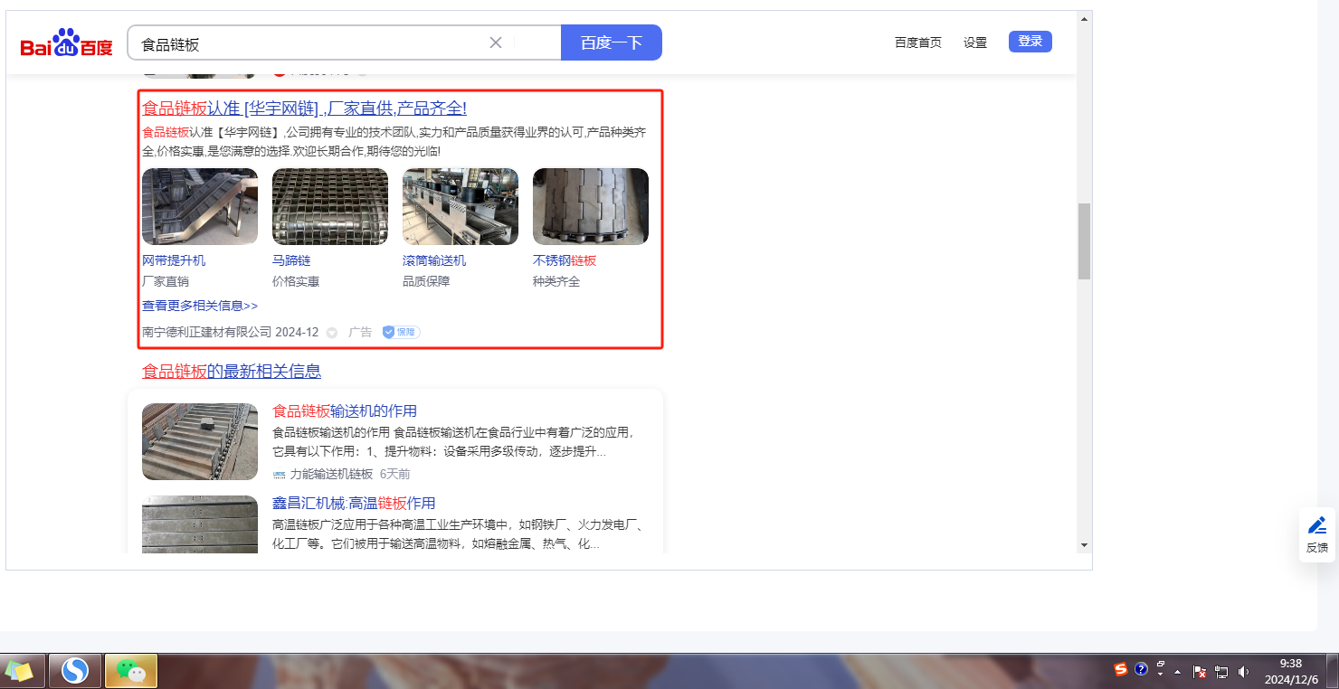Click the Show Desktop strip
The height and width of the screenshot is (689, 1339).
pos(1333,671)
